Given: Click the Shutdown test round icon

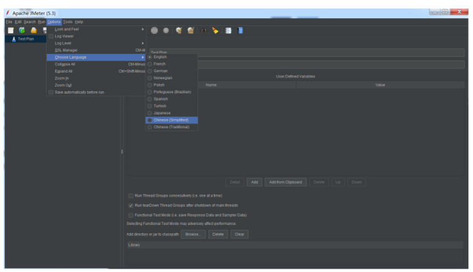Looking at the screenshot, I should tap(166, 30).
